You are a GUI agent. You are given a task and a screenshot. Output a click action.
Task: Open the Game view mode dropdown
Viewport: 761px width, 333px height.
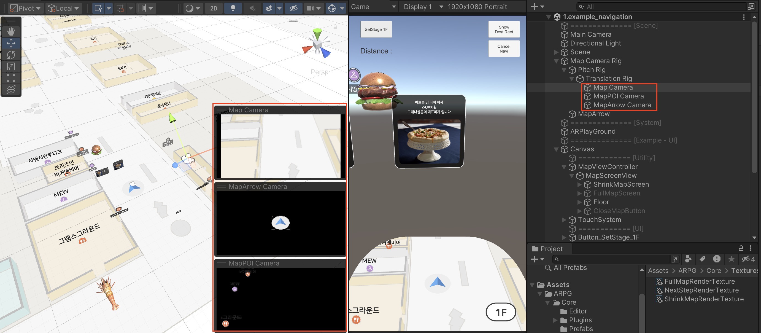(373, 7)
